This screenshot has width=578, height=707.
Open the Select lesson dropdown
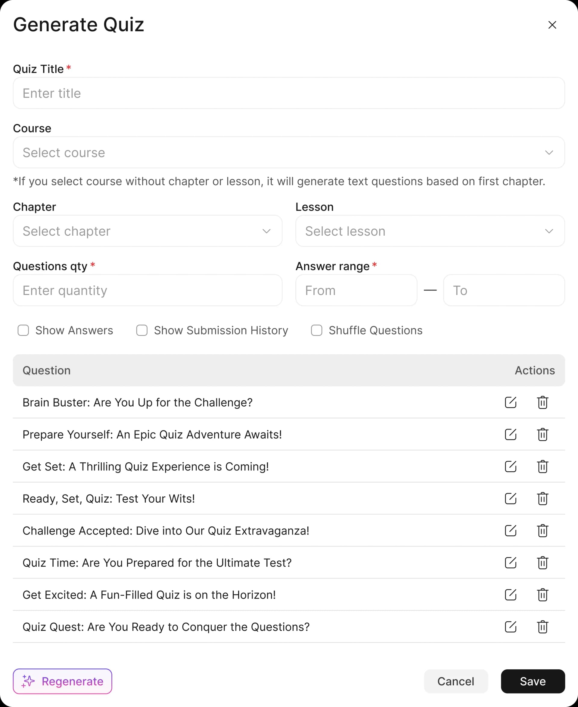coord(430,231)
